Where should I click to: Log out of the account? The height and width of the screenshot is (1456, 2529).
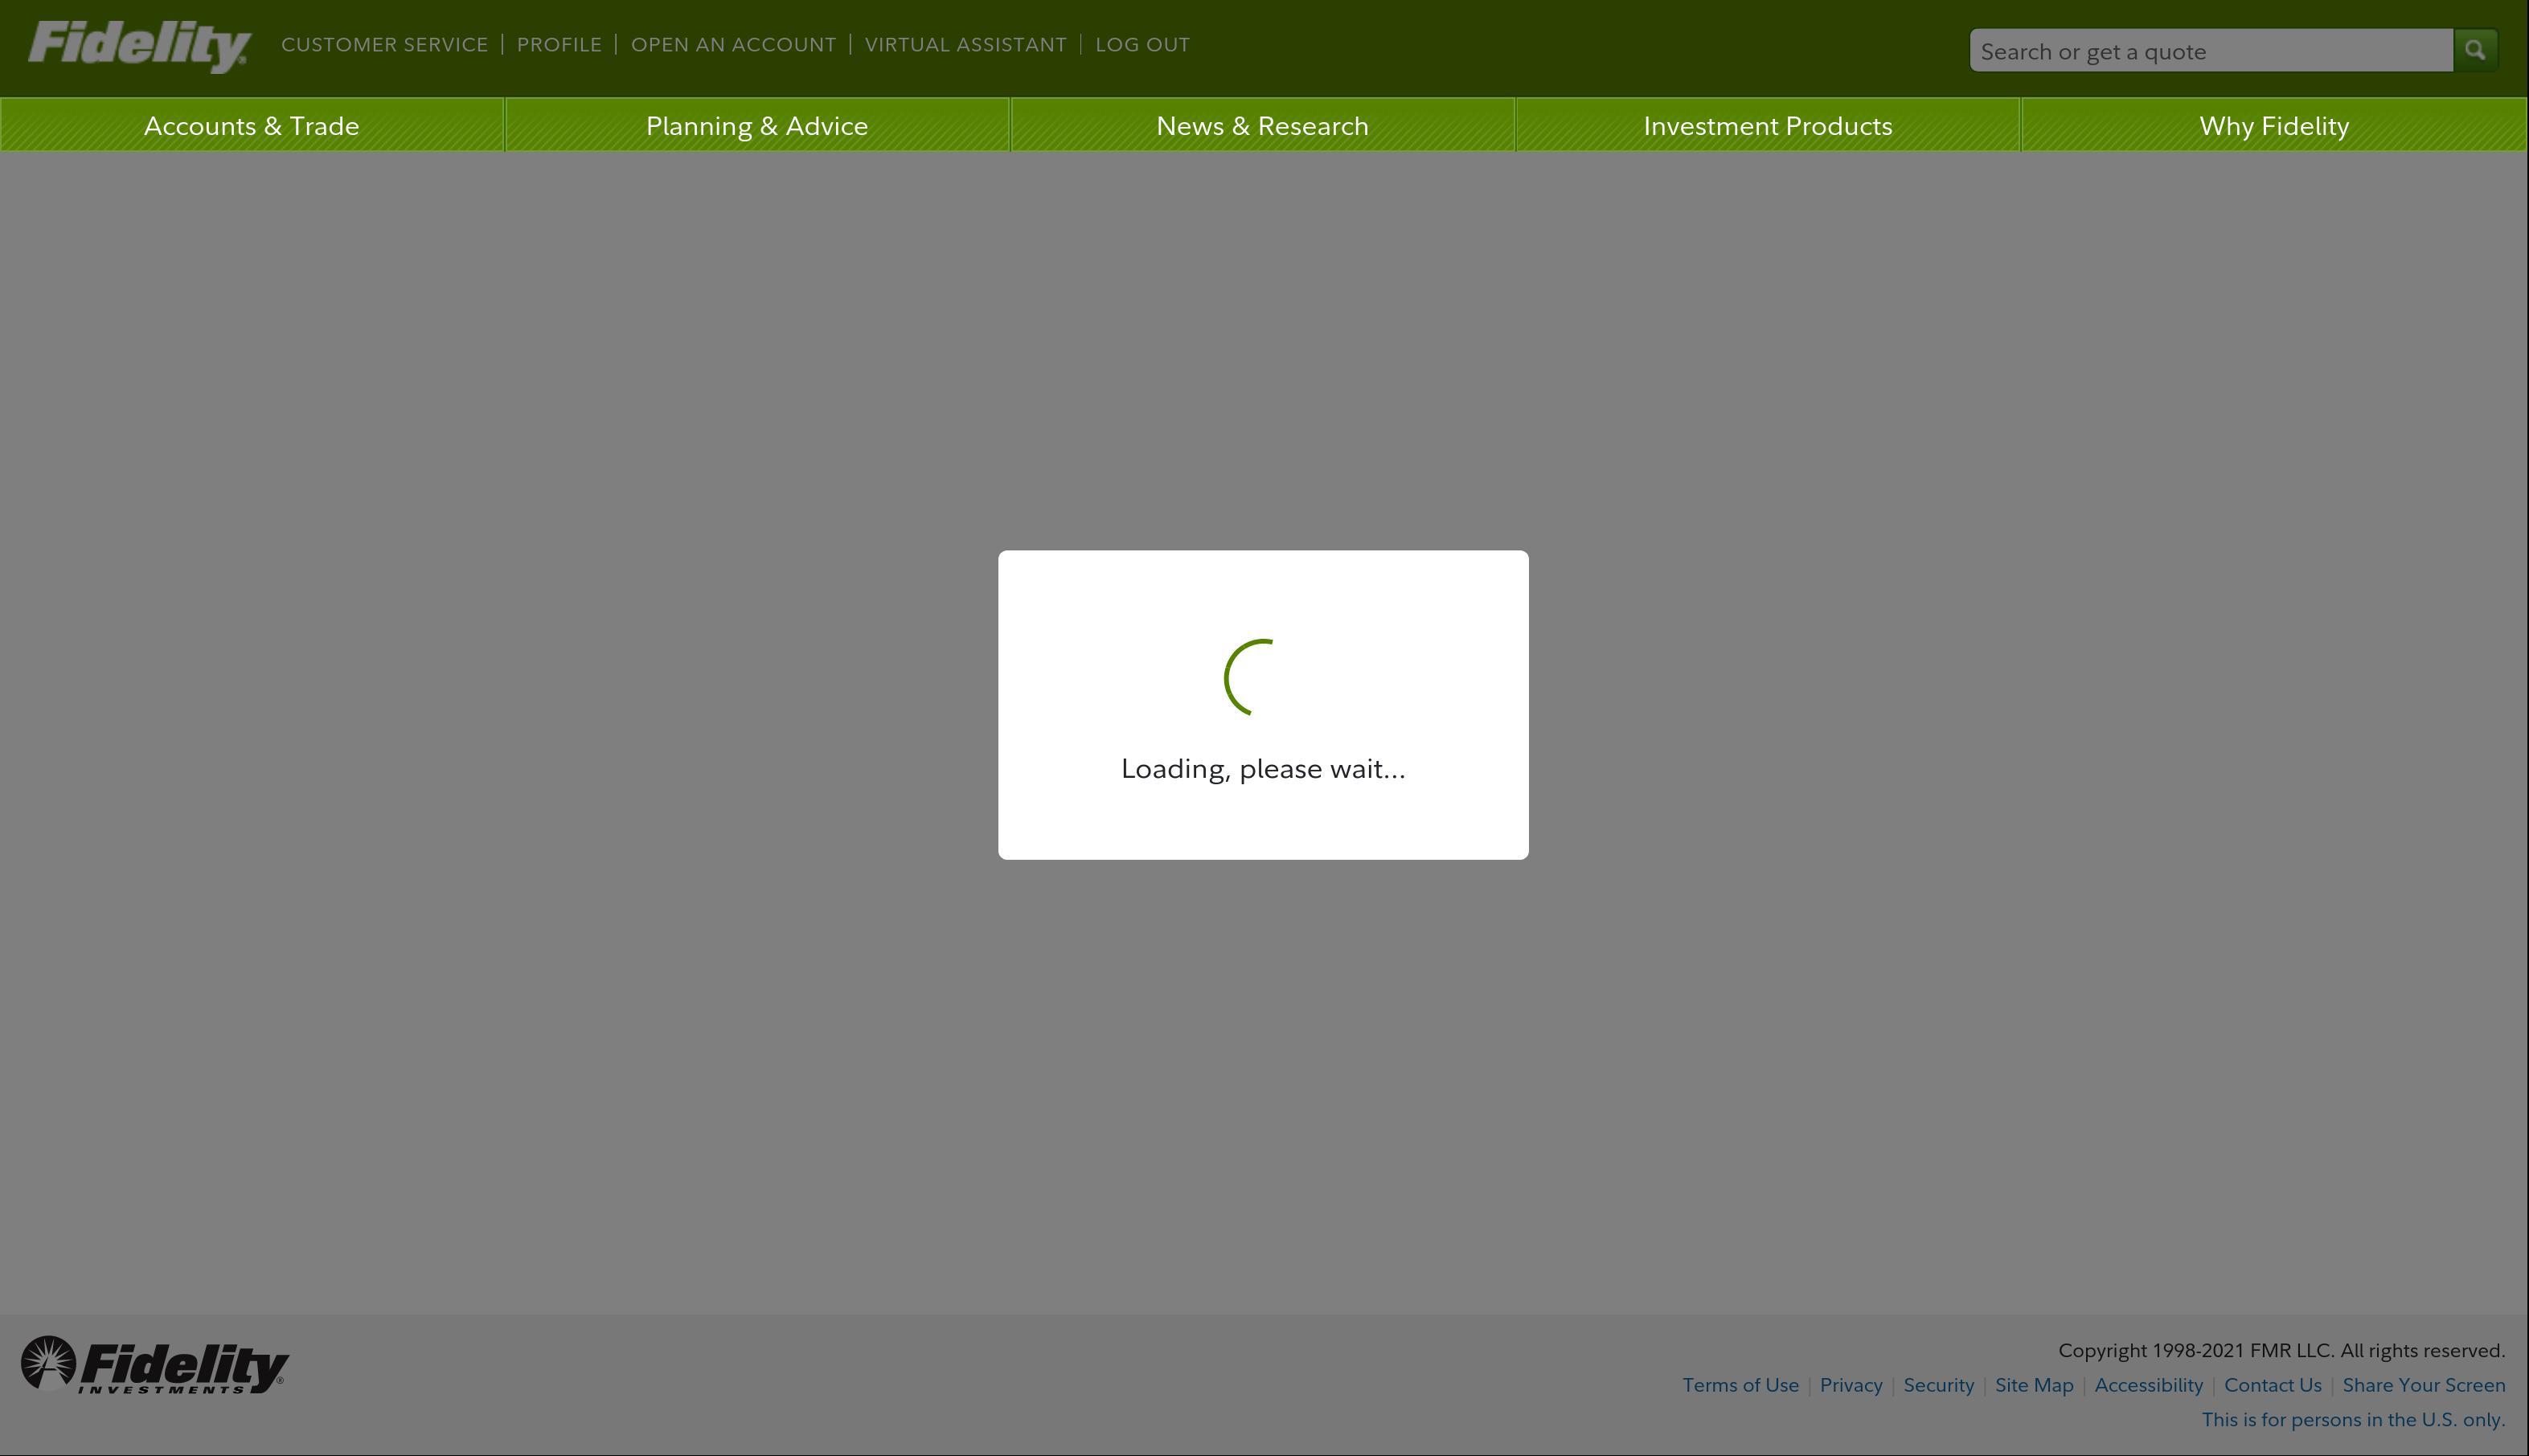(x=1142, y=44)
